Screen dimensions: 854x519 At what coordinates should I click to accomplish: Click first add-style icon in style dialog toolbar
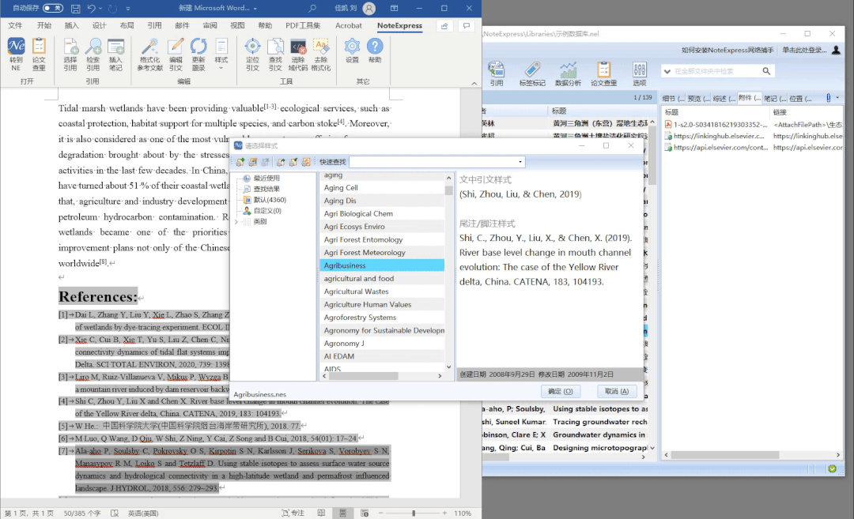click(x=240, y=162)
